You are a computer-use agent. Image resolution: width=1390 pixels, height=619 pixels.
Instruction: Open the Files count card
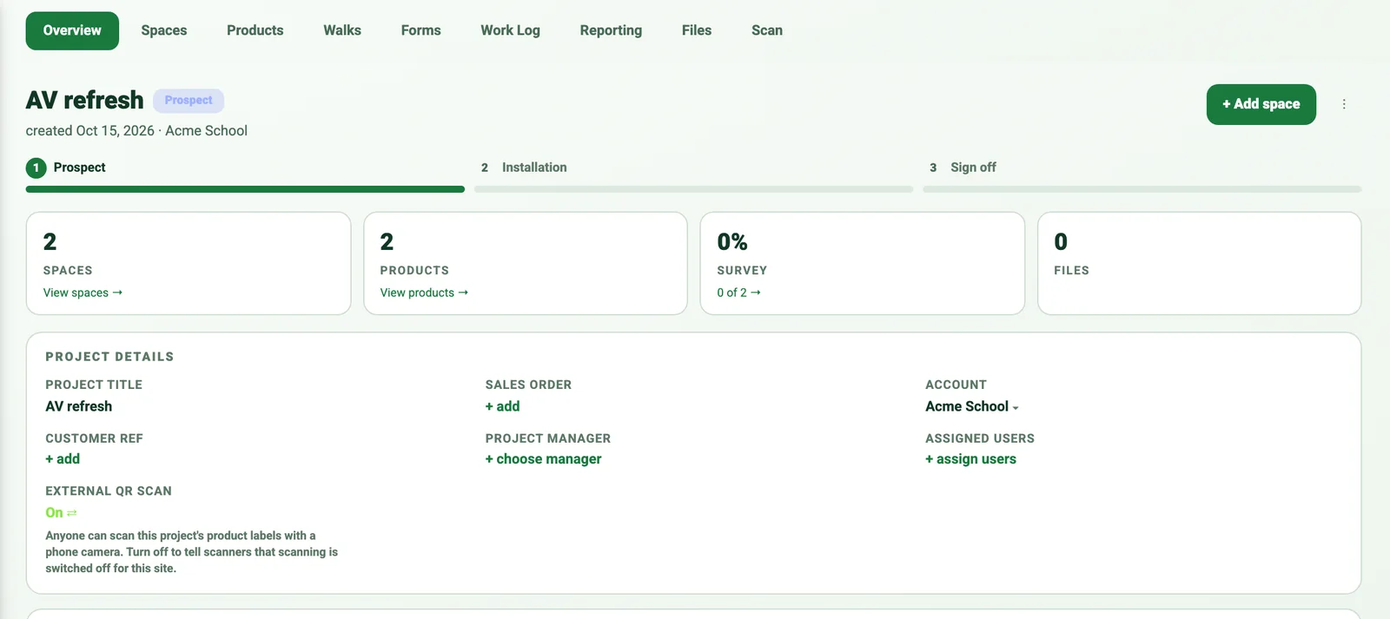(1199, 263)
